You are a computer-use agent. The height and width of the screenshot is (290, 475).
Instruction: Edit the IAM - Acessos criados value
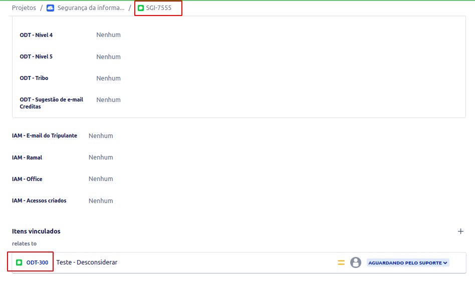pos(101,200)
